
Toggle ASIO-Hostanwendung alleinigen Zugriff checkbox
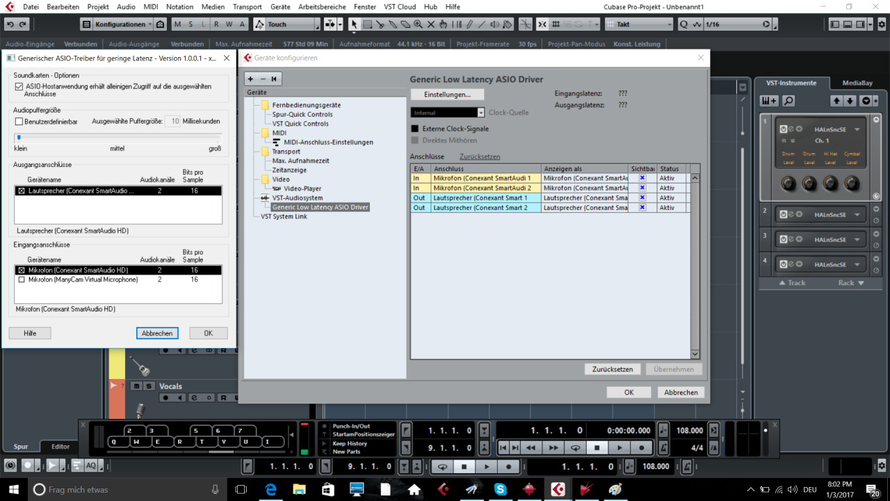[x=19, y=86]
